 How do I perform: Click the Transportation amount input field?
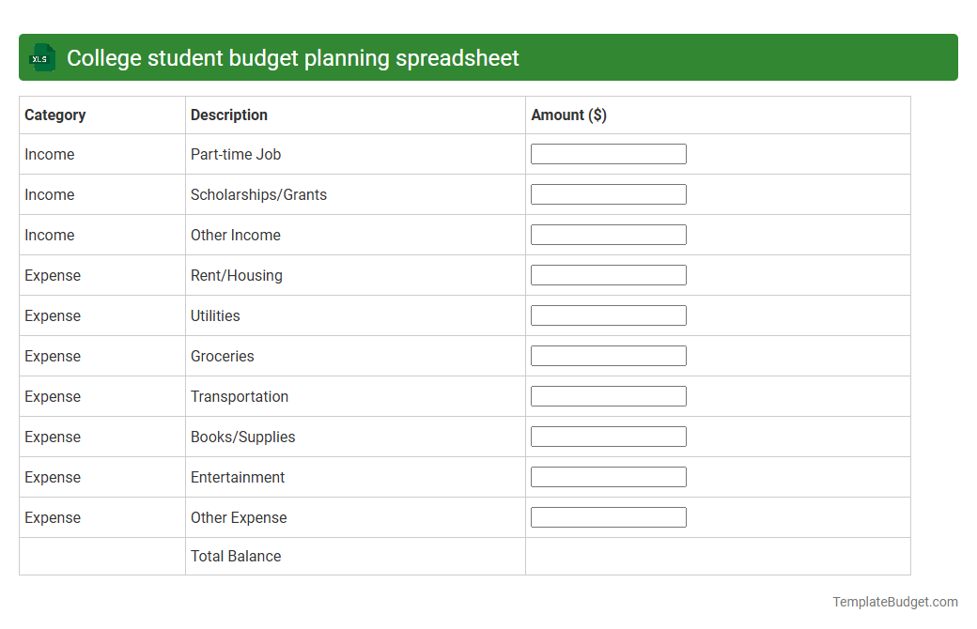pyautogui.click(x=608, y=395)
